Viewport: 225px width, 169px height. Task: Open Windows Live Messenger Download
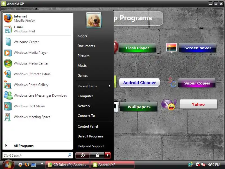tap(38, 95)
